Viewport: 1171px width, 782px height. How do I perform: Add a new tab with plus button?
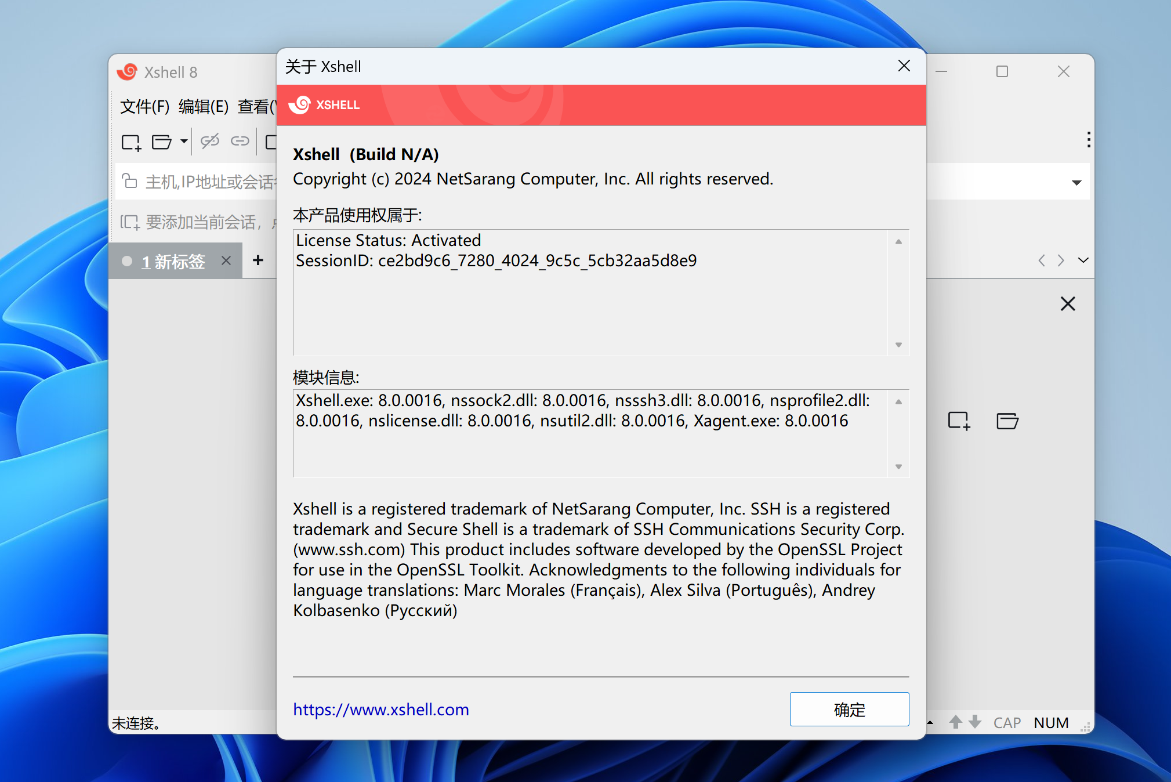[x=258, y=260]
